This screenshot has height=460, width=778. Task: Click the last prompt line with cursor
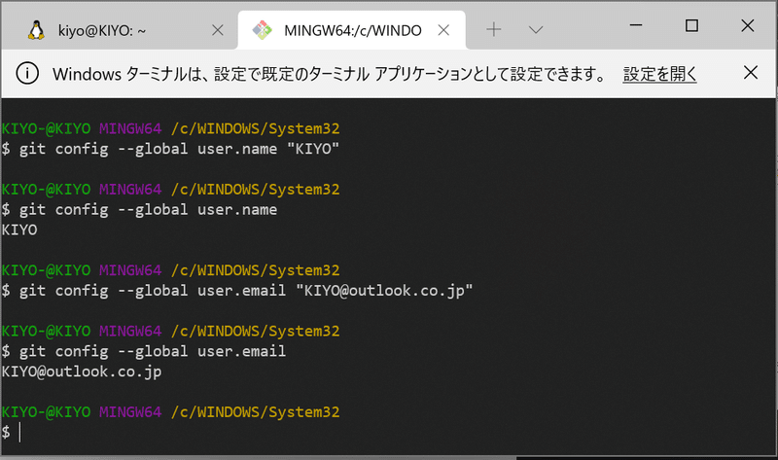[12, 432]
